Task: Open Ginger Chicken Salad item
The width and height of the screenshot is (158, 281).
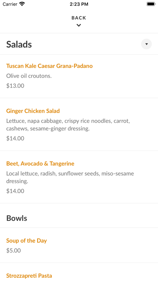Action: click(33, 111)
